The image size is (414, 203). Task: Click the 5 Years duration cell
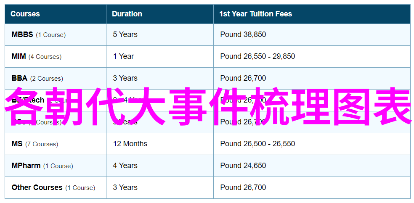pyautogui.click(x=125, y=34)
